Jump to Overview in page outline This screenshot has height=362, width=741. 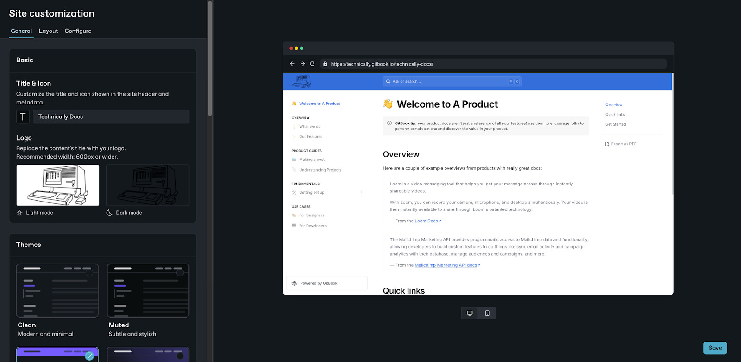pos(614,105)
